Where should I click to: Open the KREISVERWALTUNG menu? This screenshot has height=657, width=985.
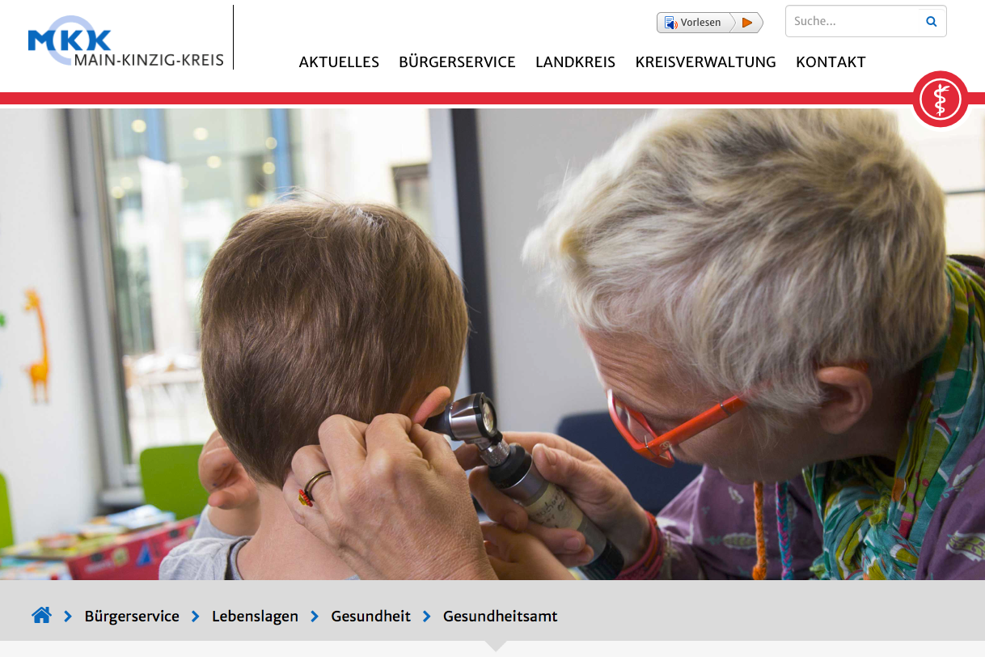705,62
